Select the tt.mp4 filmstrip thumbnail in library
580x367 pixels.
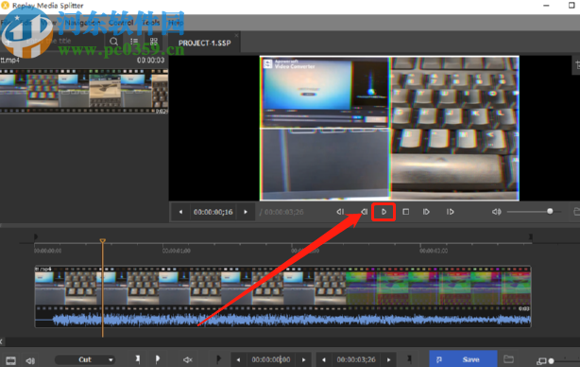coord(84,91)
